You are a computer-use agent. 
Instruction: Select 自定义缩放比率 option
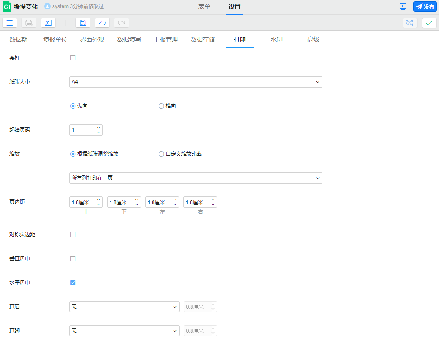coord(161,154)
